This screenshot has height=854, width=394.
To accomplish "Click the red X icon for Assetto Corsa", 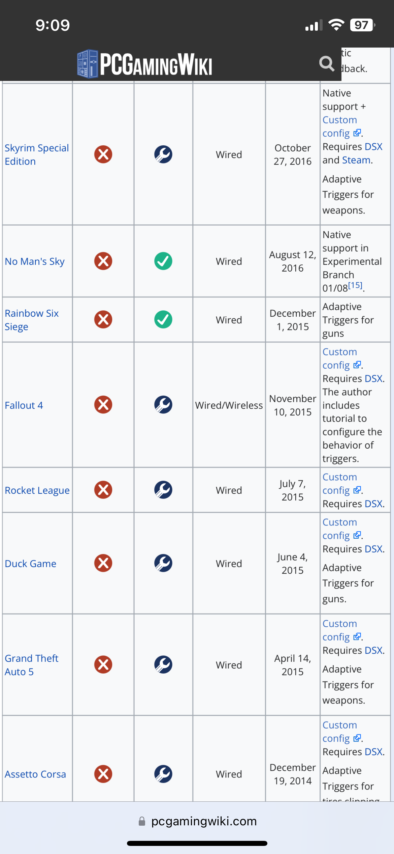I will [103, 774].
